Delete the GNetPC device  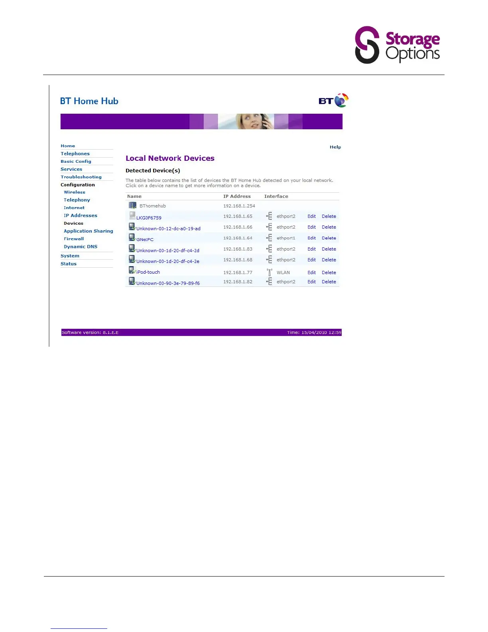click(x=329, y=238)
